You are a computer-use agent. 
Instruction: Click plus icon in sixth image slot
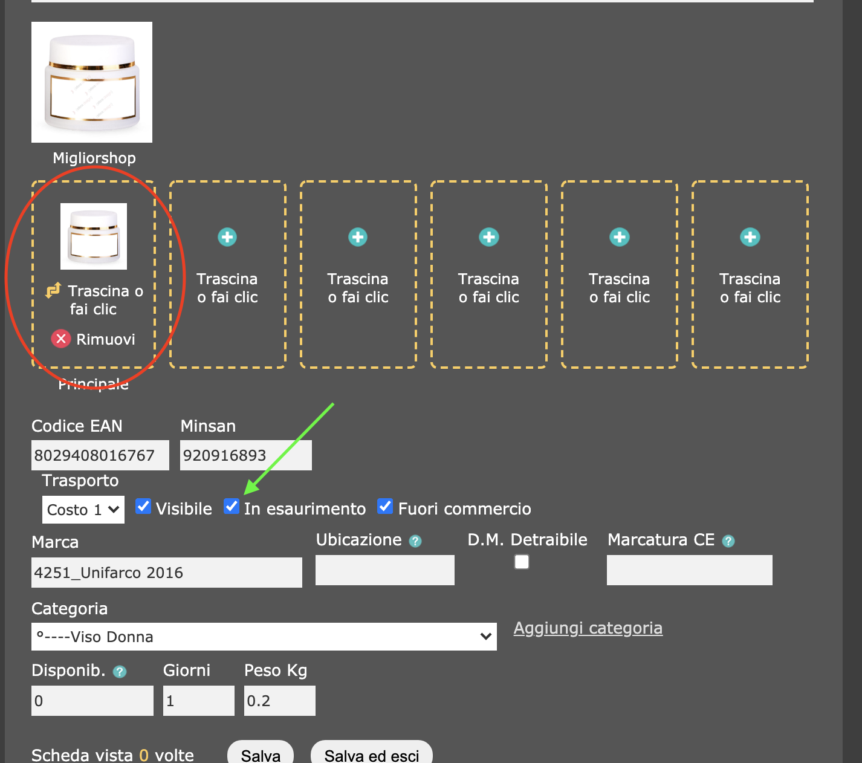pos(750,237)
